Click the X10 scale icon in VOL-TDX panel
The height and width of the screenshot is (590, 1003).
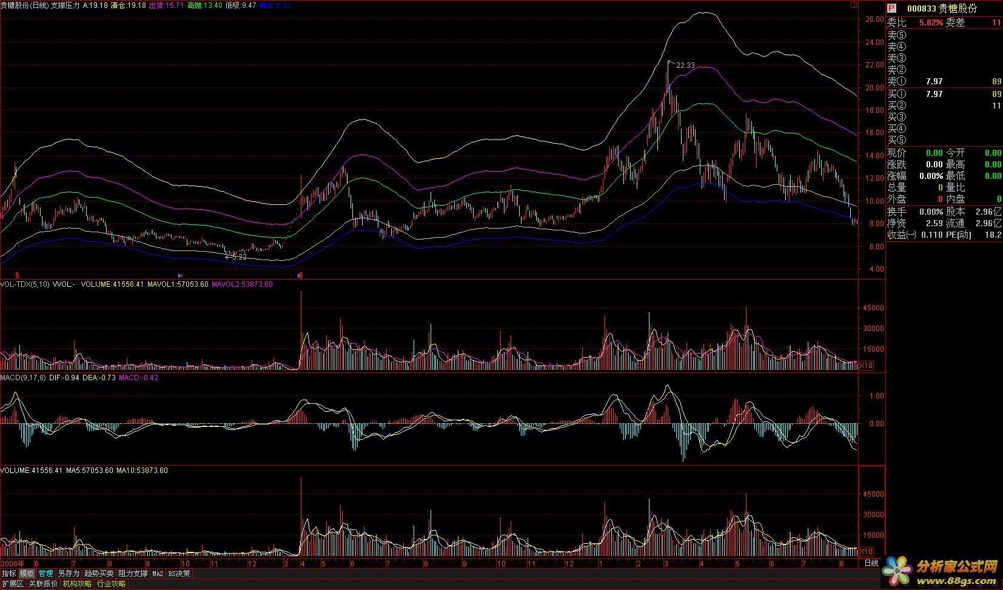point(867,366)
